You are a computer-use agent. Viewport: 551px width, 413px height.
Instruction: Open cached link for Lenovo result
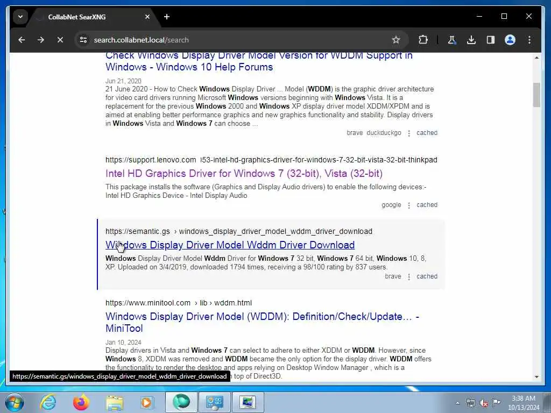[x=427, y=205]
